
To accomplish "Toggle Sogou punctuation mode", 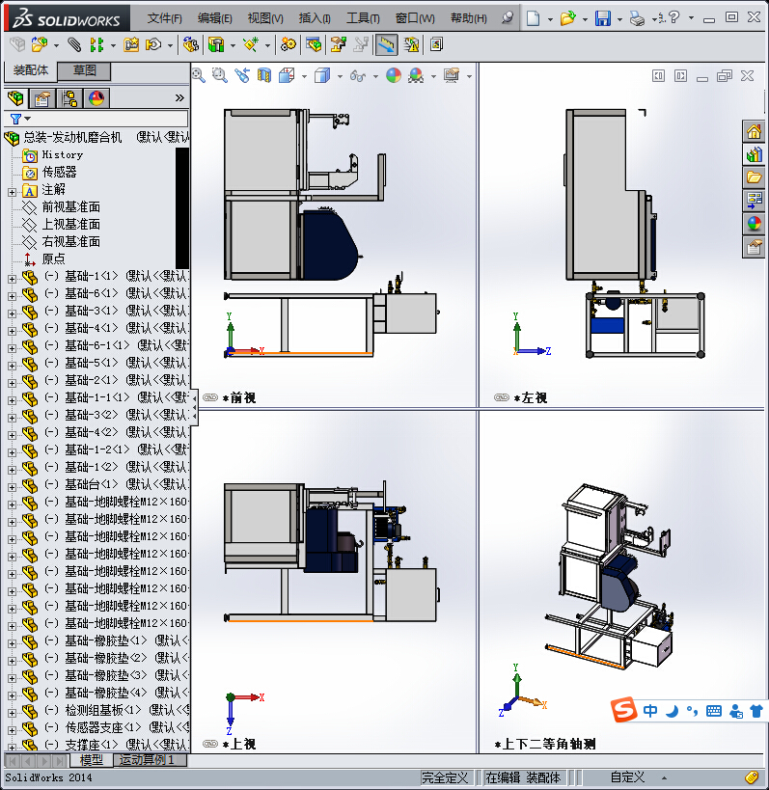I will point(692,711).
